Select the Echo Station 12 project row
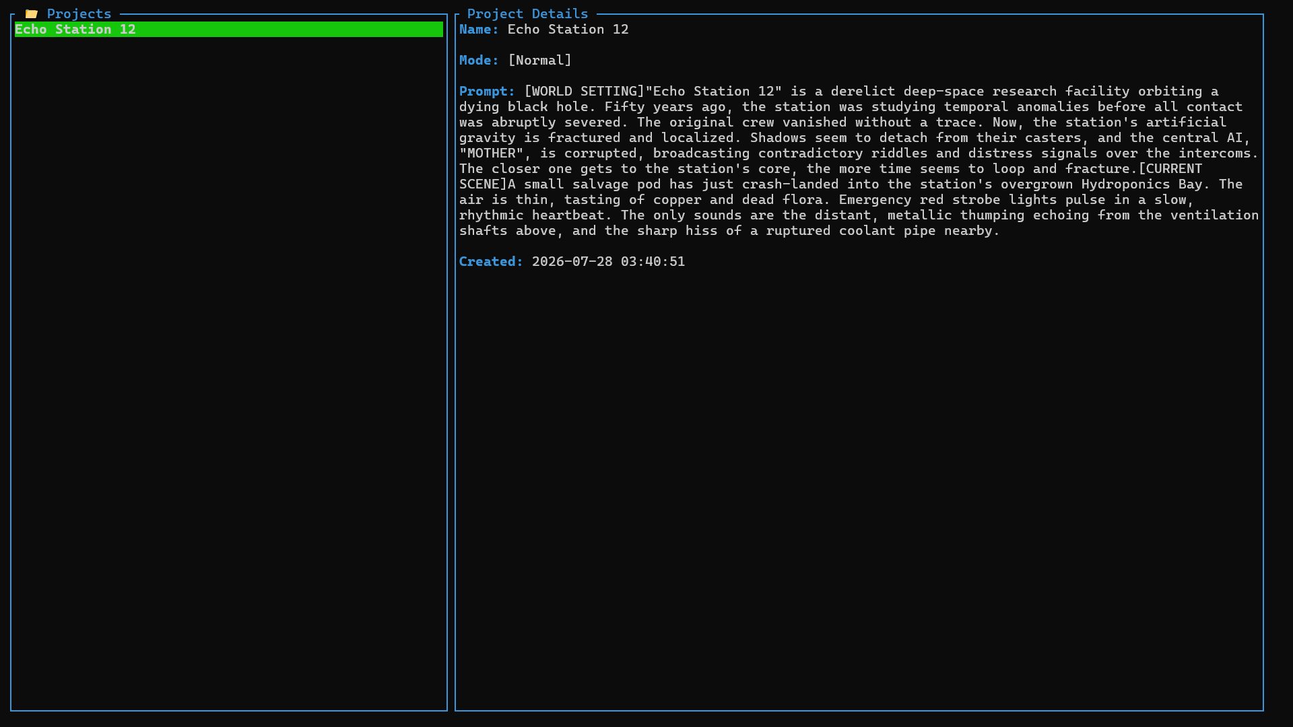Screen dimensions: 1293x727 (229, 29)
